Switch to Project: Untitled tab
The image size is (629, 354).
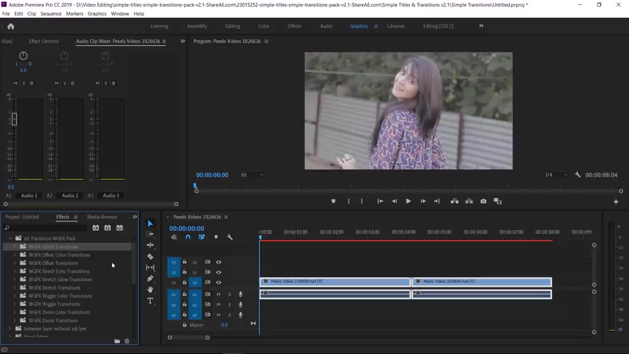point(22,217)
